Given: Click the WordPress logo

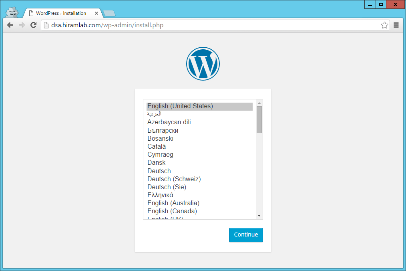Looking at the screenshot, I should tap(203, 64).
